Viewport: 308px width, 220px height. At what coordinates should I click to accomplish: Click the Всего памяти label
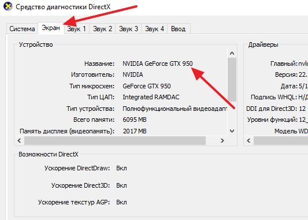coord(94,120)
